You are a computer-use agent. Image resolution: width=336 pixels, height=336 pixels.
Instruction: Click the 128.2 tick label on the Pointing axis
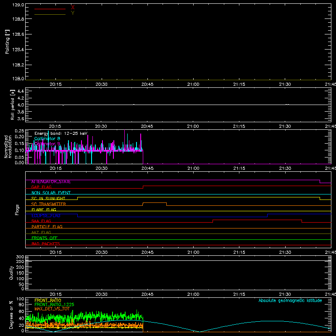[x=18, y=65]
